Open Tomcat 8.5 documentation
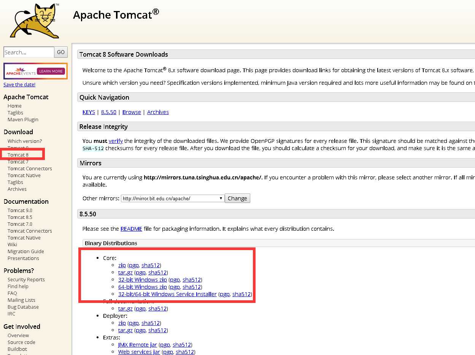This screenshot has width=475, height=355. coord(20,217)
